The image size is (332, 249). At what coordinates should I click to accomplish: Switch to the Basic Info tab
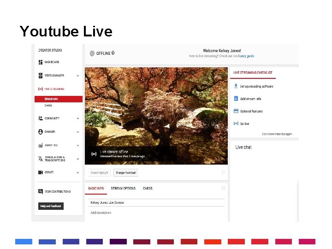tap(96, 188)
